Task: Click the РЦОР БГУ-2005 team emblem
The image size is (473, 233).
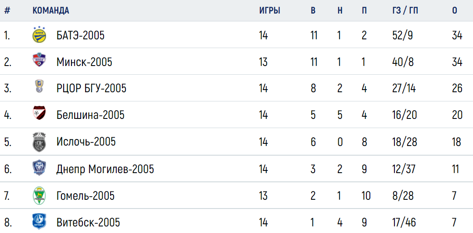Action: tap(39, 86)
